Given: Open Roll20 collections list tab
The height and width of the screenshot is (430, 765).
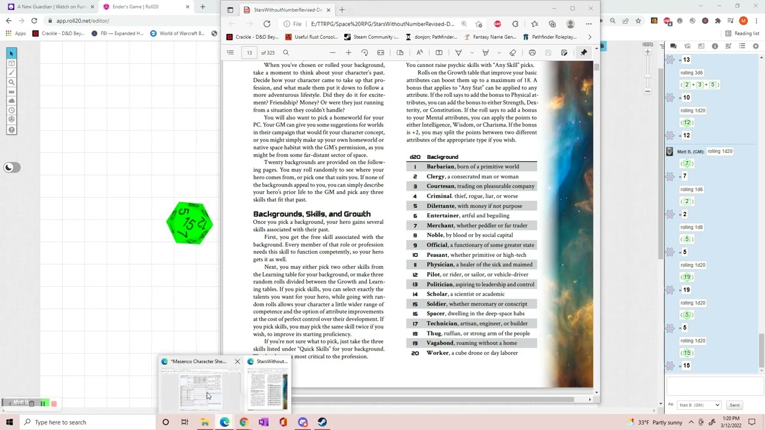Looking at the screenshot, I should click(x=742, y=46).
